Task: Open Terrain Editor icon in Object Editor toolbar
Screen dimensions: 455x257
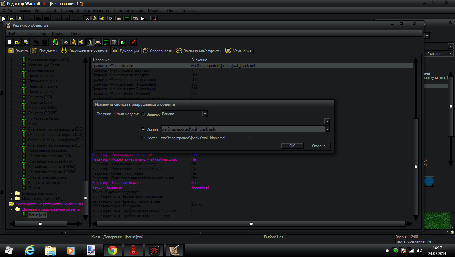Action: coord(66,42)
